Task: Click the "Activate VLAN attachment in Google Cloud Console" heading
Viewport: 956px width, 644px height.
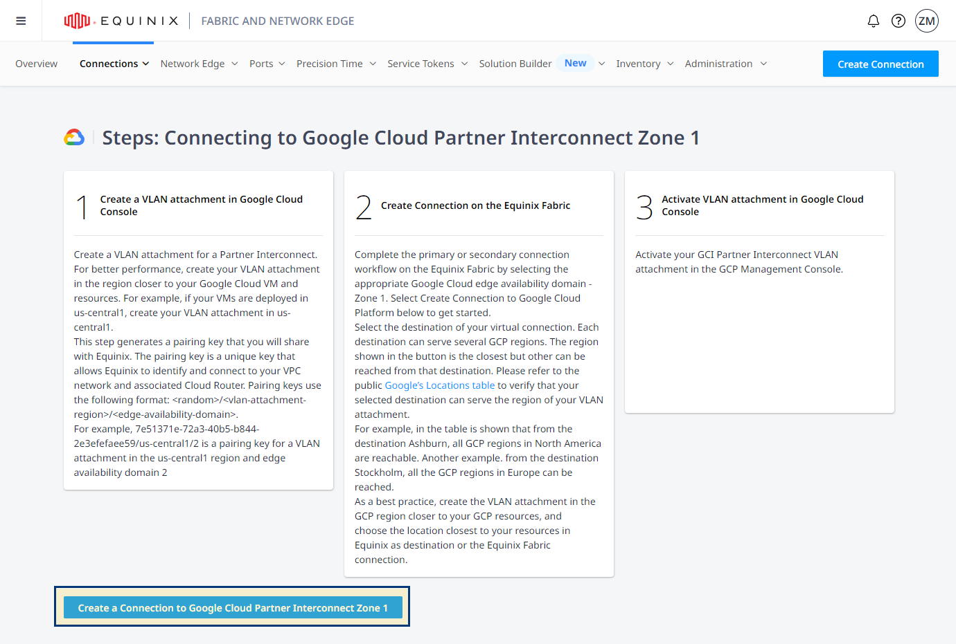Action: [x=763, y=205]
